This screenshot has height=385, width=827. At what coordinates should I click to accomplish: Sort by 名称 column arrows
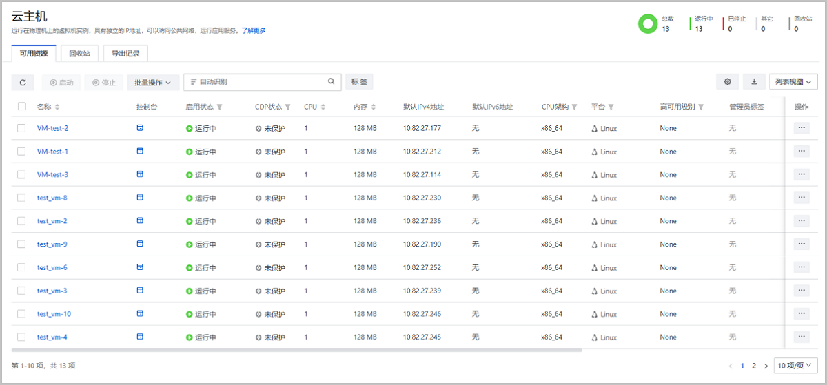[57, 107]
